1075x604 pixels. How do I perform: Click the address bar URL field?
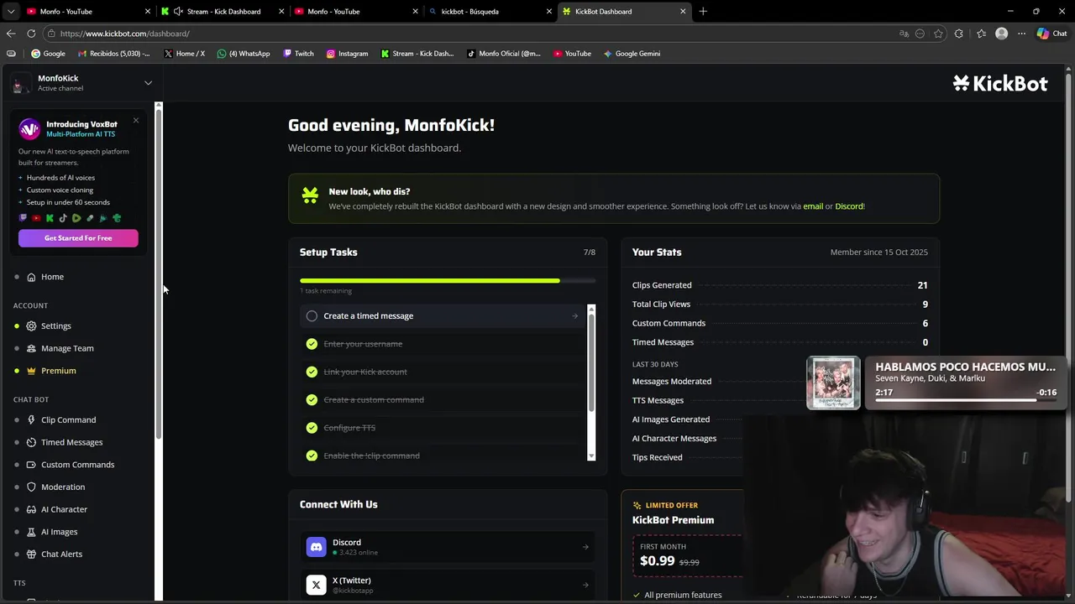coord(470,34)
